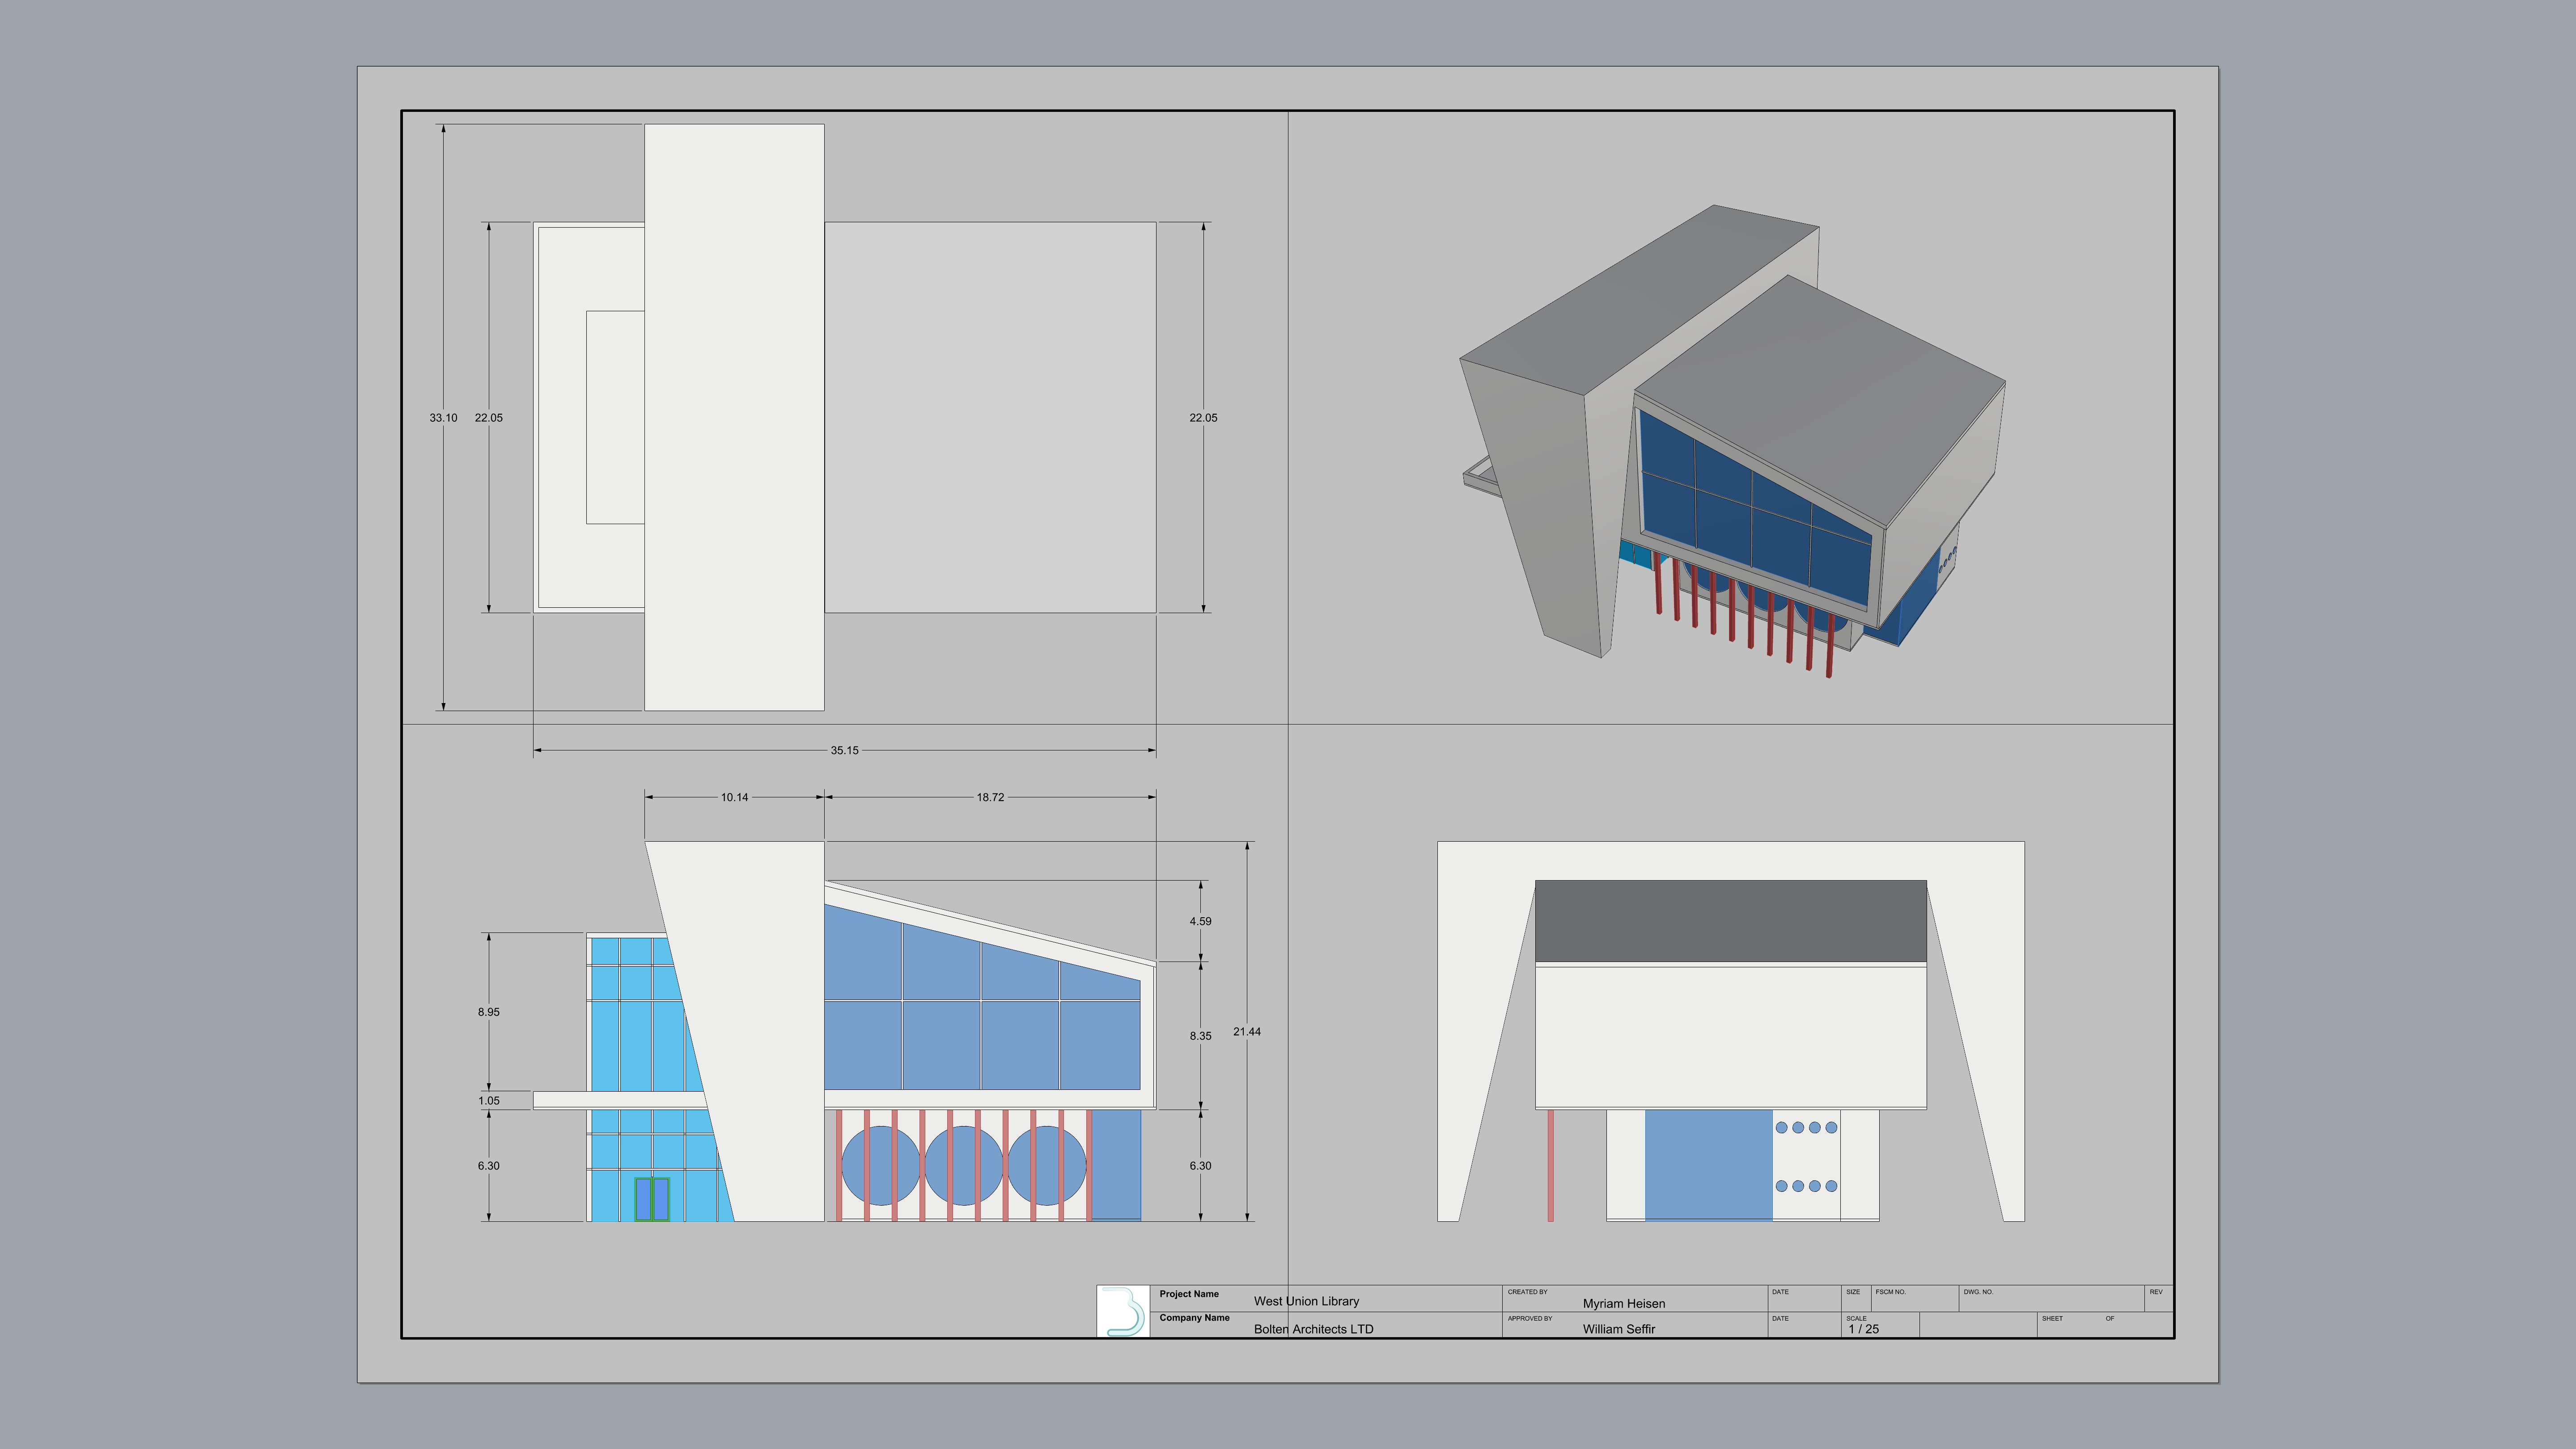Select the red column in side elevation
This screenshot has width=2576, height=1449.
1550,1165
